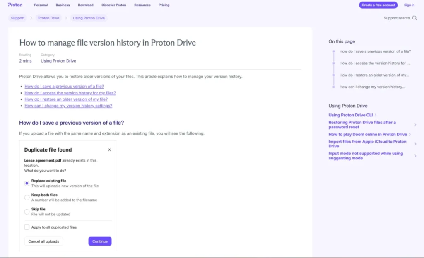Go to Proton Drive breadcrumb
The width and height of the screenshot is (424, 258).
click(49, 18)
